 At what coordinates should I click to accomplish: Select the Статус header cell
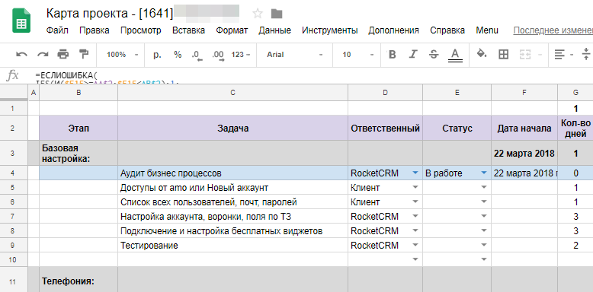coord(457,128)
